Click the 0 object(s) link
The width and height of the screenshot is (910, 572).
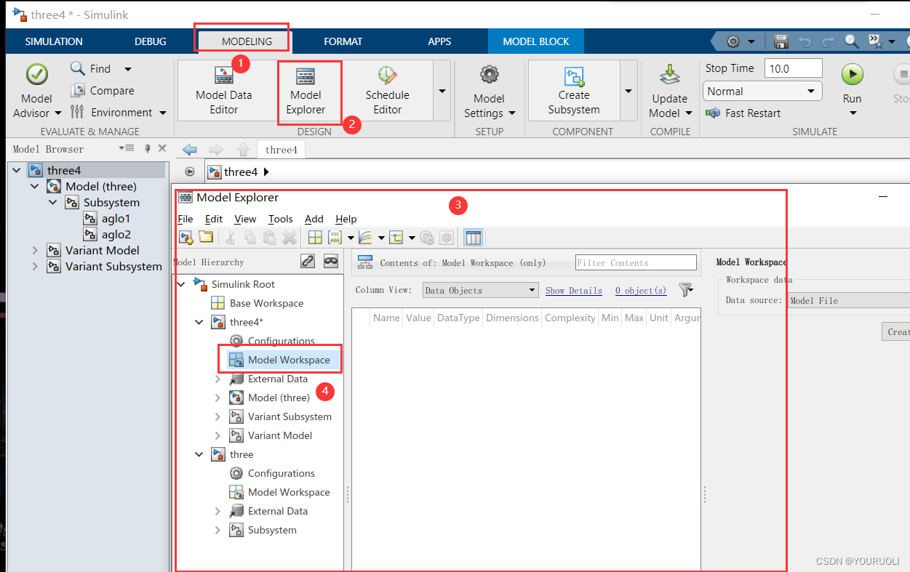(x=641, y=290)
